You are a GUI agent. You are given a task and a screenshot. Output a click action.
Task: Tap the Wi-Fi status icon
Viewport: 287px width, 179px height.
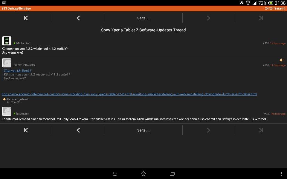(x=248, y=3)
